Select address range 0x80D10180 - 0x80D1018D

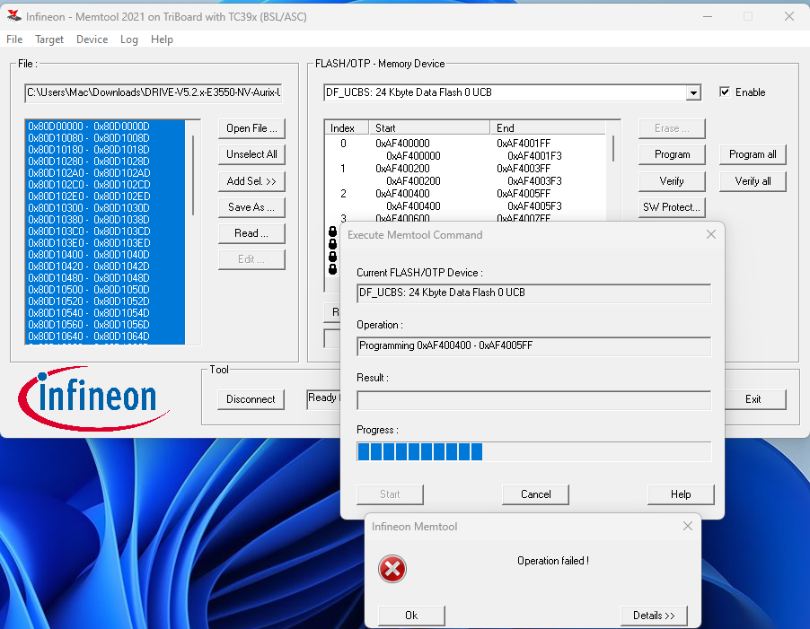pos(105,150)
